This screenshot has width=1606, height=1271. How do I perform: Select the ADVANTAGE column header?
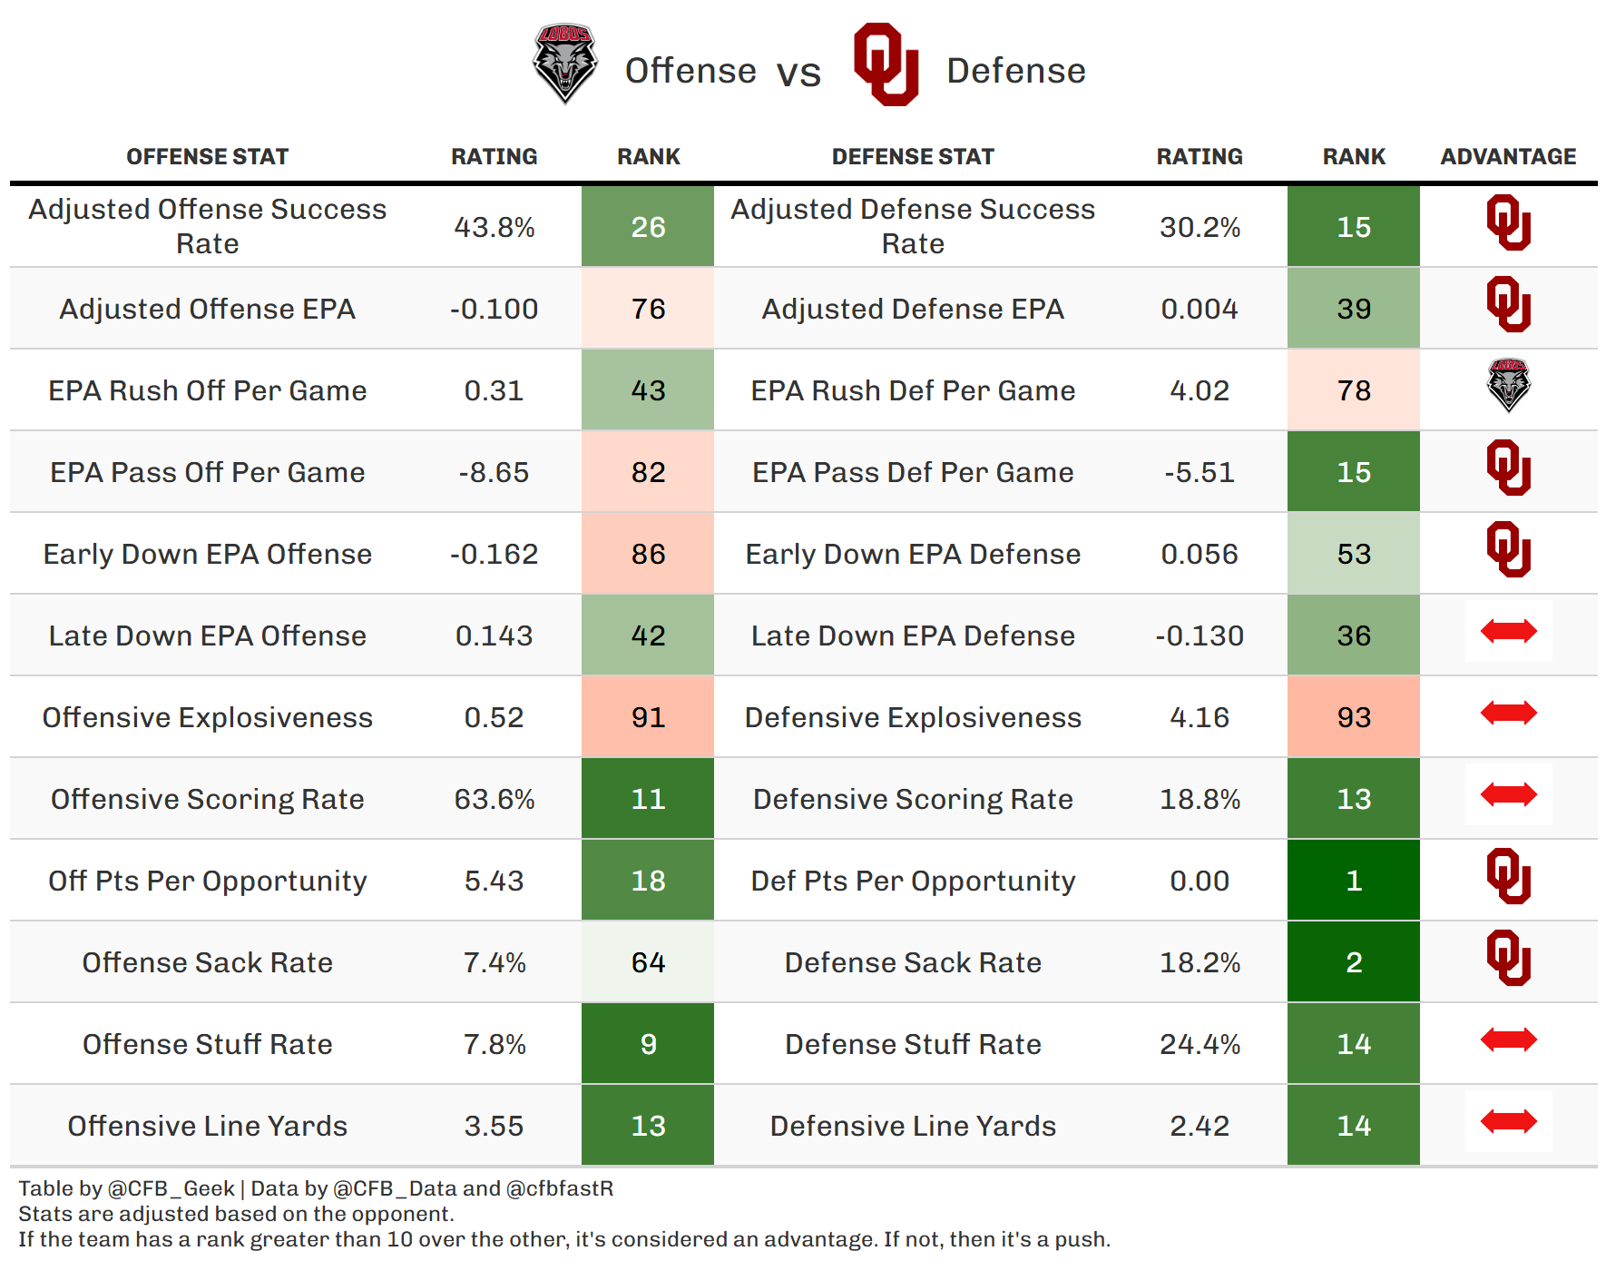click(x=1508, y=157)
